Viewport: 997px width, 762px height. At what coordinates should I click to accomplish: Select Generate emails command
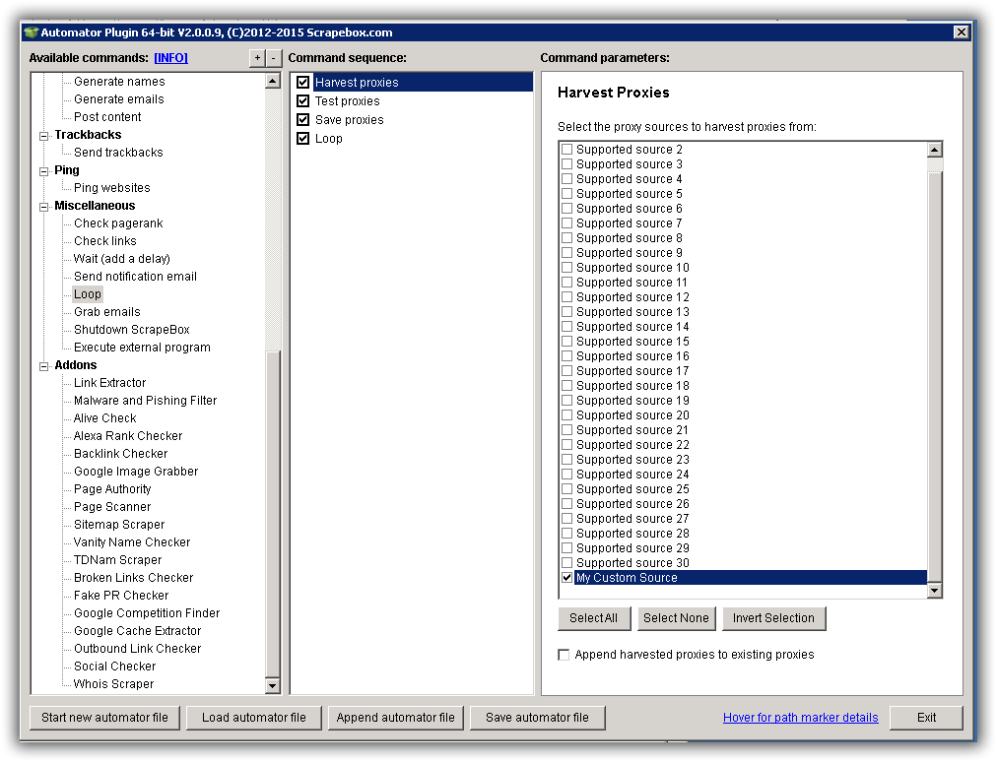tap(119, 99)
